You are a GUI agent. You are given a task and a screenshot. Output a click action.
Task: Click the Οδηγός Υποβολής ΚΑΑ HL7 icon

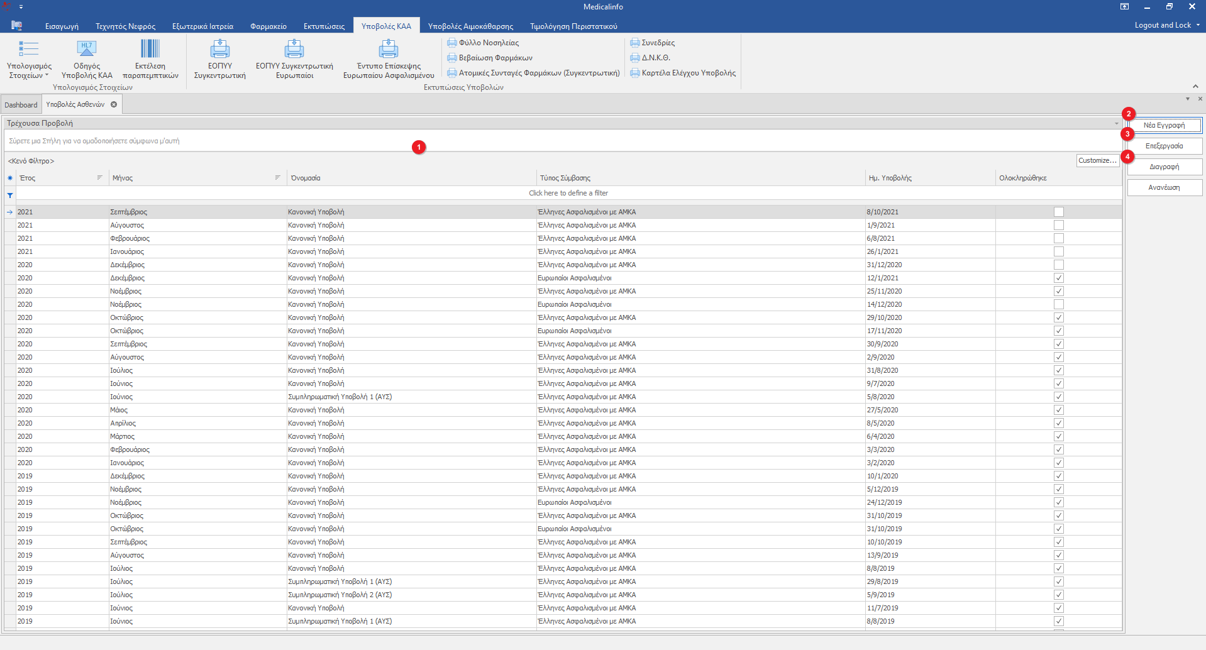tap(87, 49)
